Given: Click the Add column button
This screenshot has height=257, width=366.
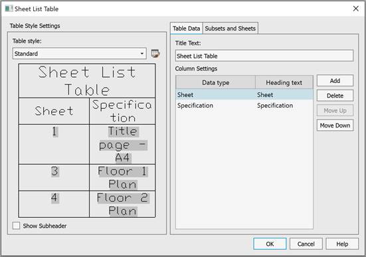Looking at the screenshot, I should pyautogui.click(x=335, y=81).
